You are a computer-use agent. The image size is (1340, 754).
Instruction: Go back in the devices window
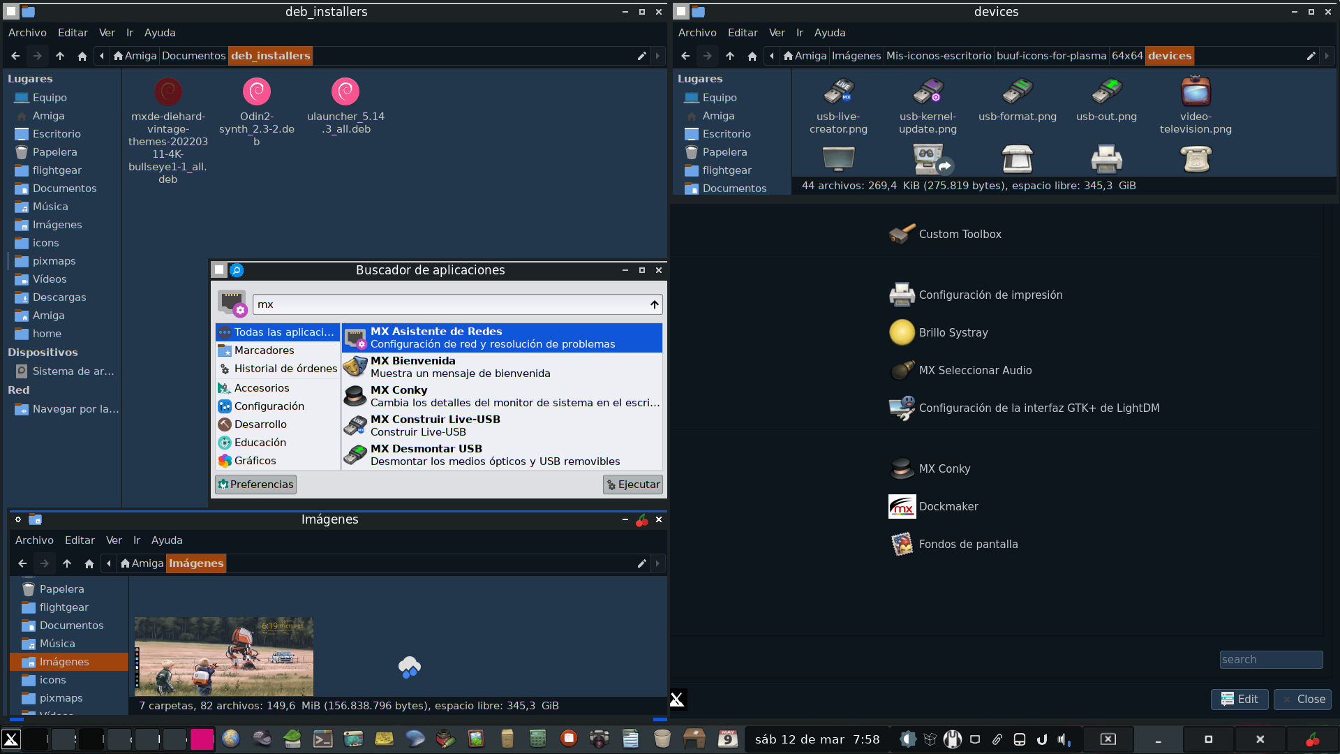point(685,56)
